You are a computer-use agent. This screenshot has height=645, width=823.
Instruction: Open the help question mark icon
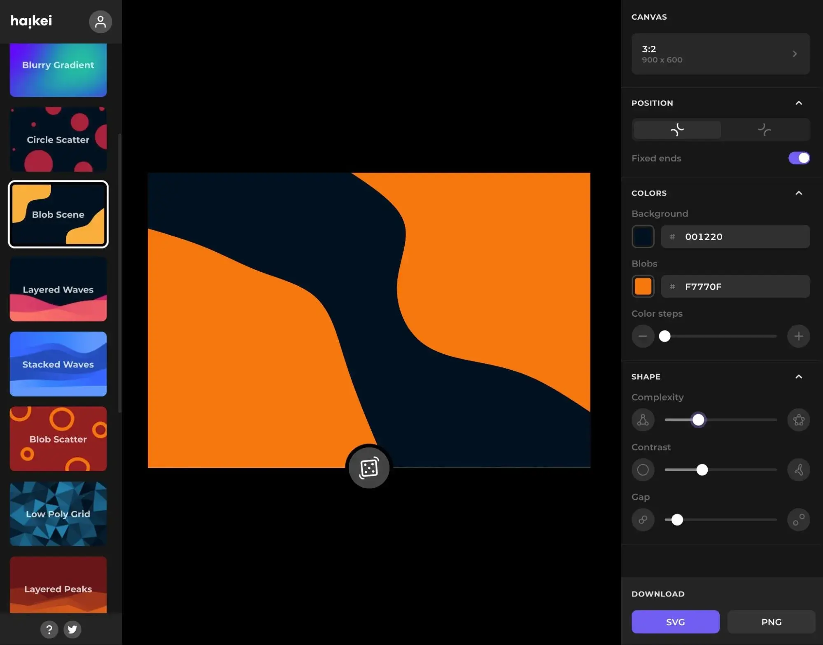[49, 629]
